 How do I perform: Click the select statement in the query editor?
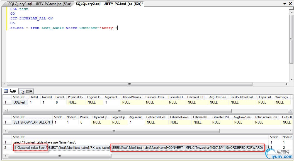pyautogui.click(x=64, y=28)
